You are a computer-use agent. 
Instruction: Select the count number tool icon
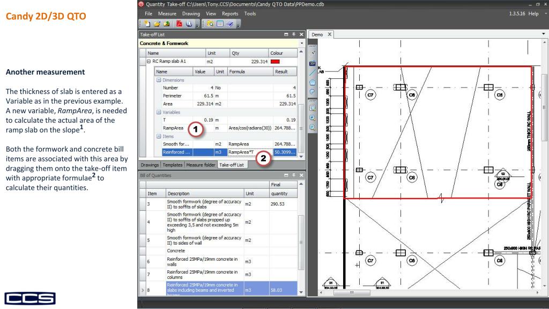point(313,63)
